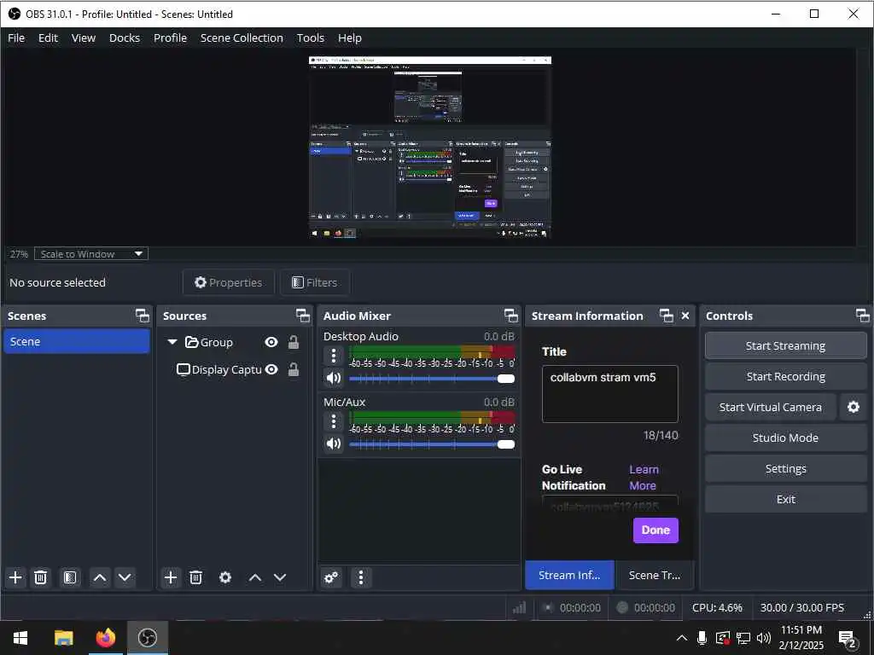Open the notification center icon
The image size is (874, 655).
click(x=848, y=639)
